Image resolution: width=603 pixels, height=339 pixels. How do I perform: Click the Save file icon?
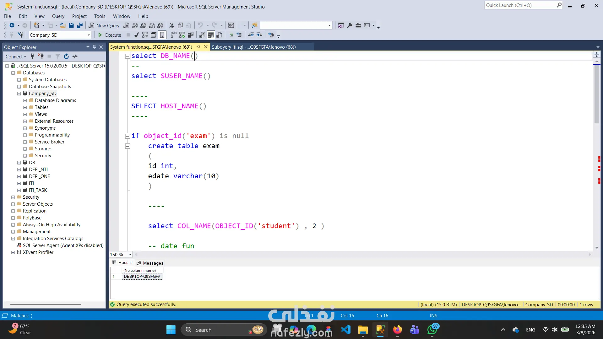click(x=71, y=25)
